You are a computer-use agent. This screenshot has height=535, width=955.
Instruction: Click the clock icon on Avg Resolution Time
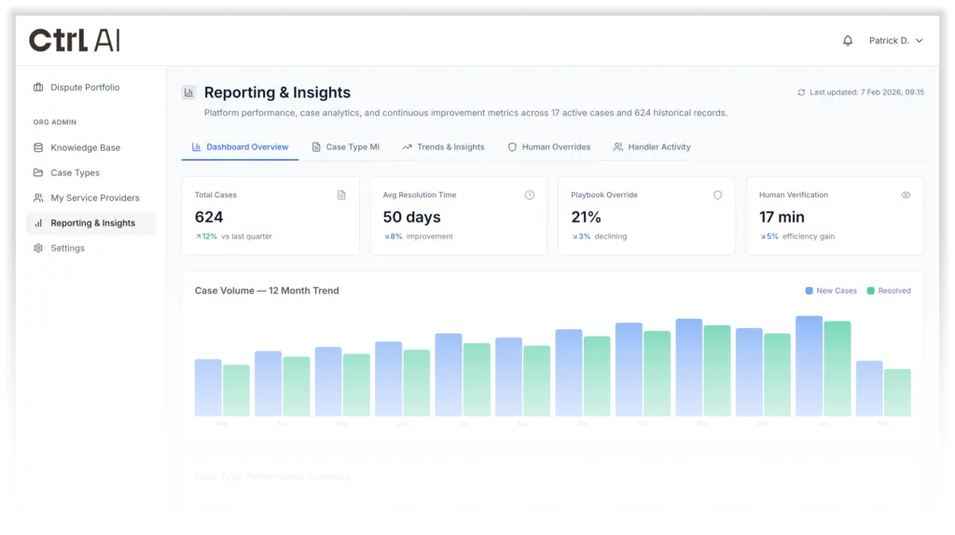tap(530, 195)
